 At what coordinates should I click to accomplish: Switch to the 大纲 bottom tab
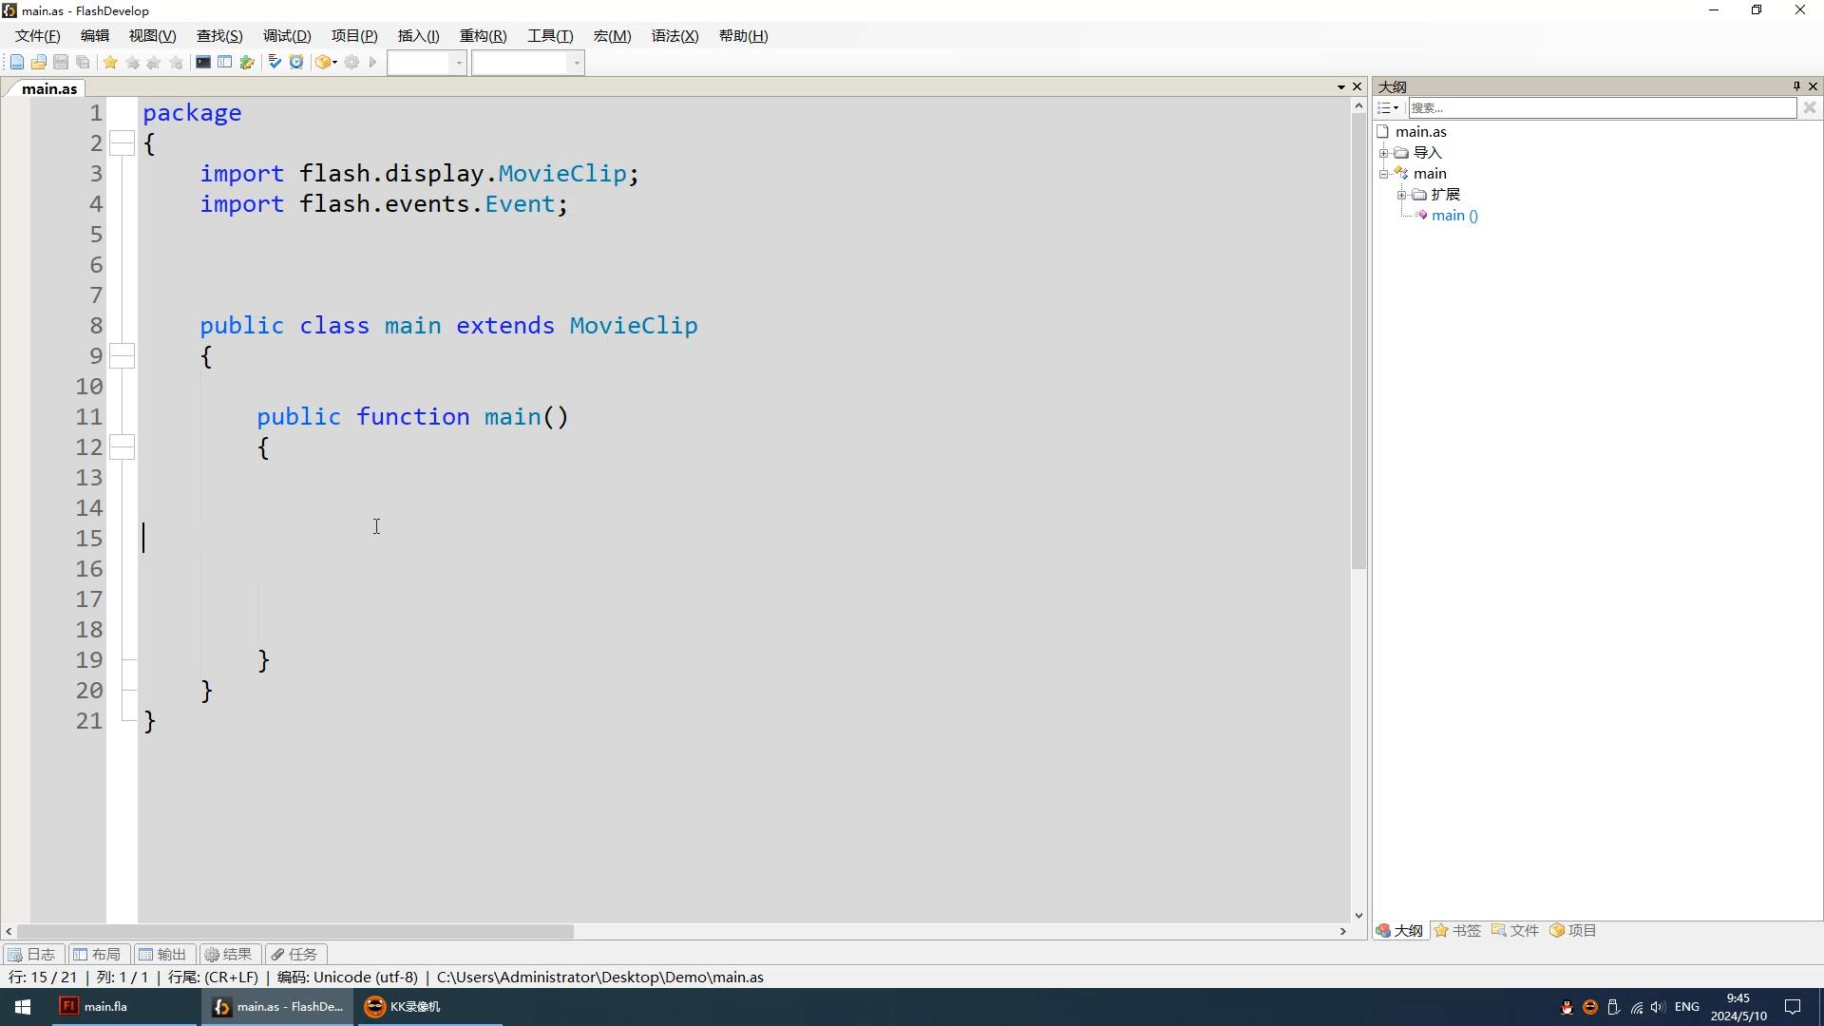point(1399,931)
